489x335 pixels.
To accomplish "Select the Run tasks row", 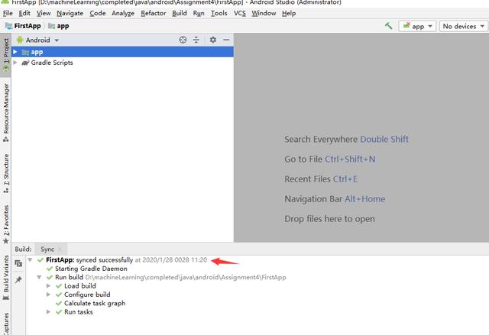I will coord(74,312).
